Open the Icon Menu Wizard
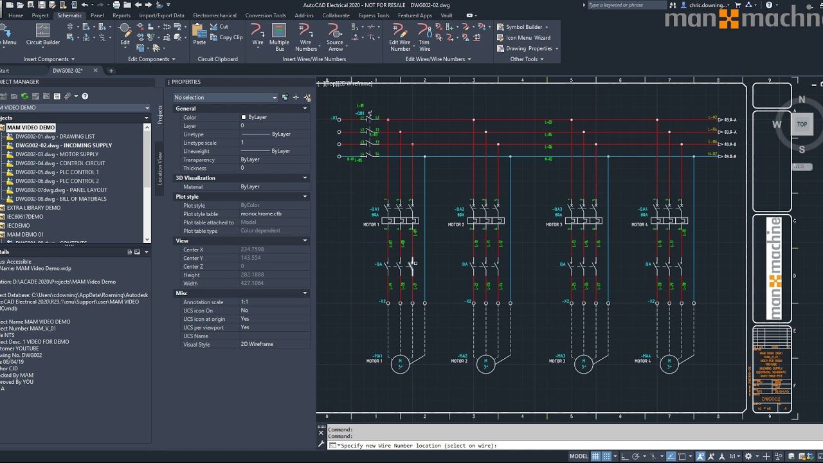The image size is (823, 463). click(523, 38)
